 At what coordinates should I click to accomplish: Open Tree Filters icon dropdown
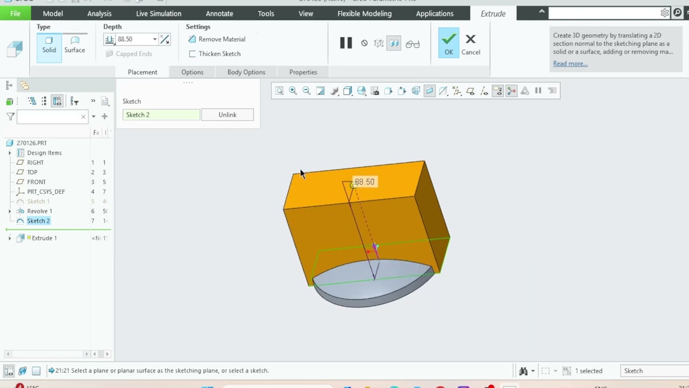coord(74,101)
